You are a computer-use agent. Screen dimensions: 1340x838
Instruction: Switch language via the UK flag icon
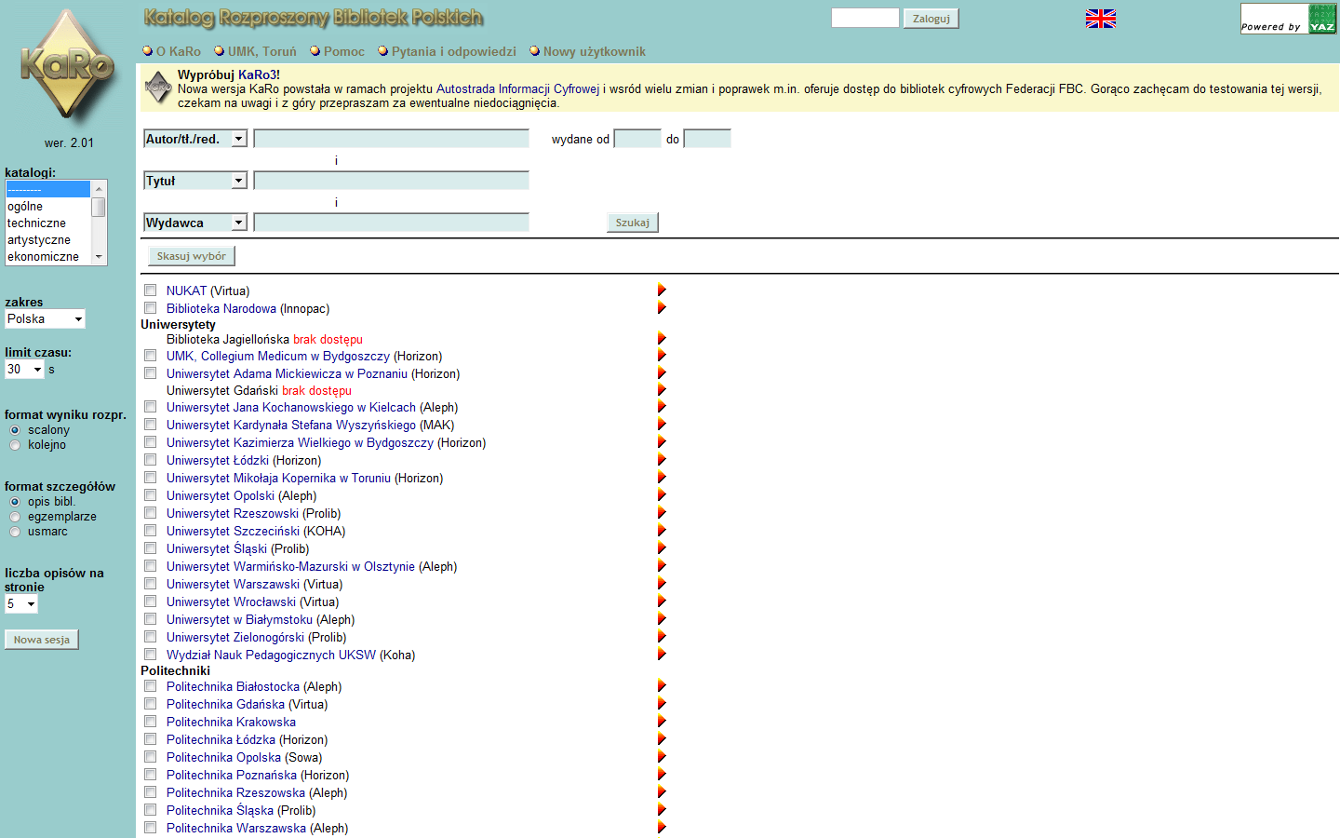coord(1101,19)
